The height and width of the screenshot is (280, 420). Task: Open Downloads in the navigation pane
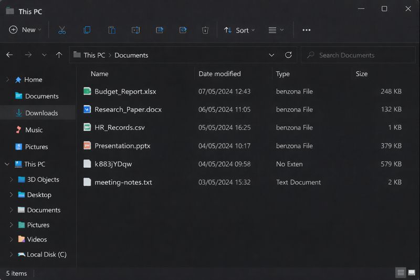(41, 113)
